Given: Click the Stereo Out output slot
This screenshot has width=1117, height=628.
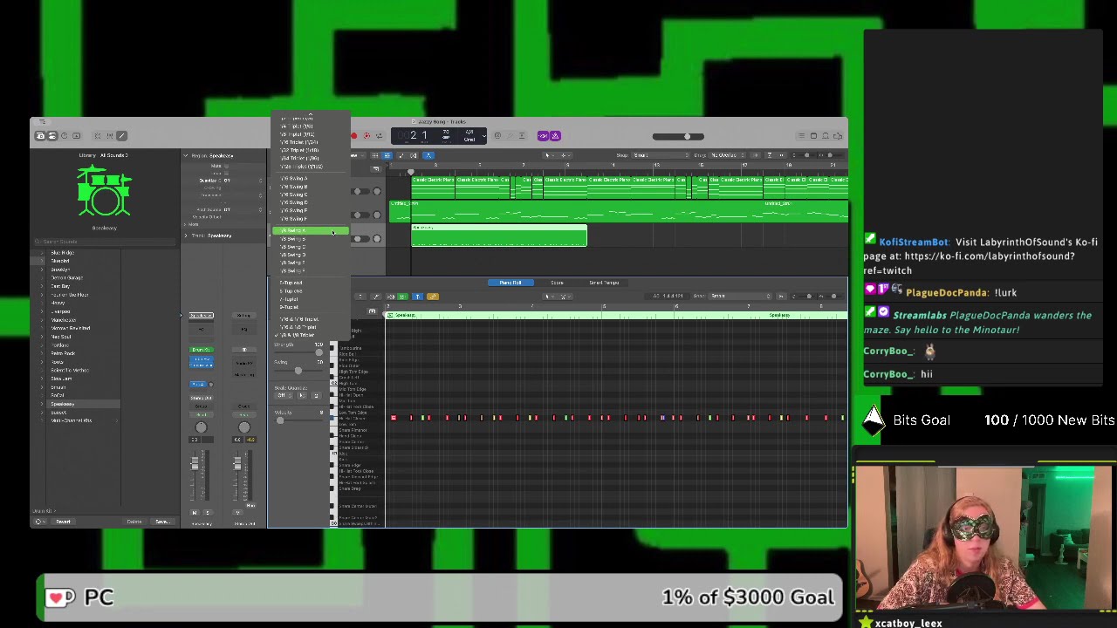Looking at the screenshot, I should pos(201,398).
